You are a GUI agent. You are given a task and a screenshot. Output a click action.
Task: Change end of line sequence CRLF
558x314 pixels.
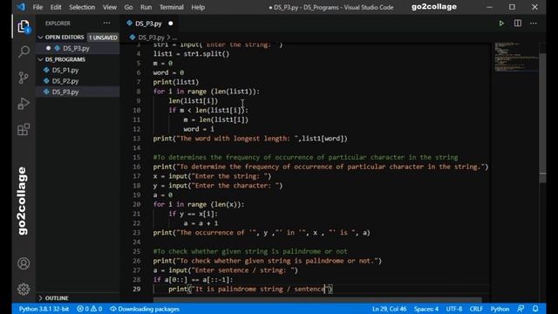[476, 309]
